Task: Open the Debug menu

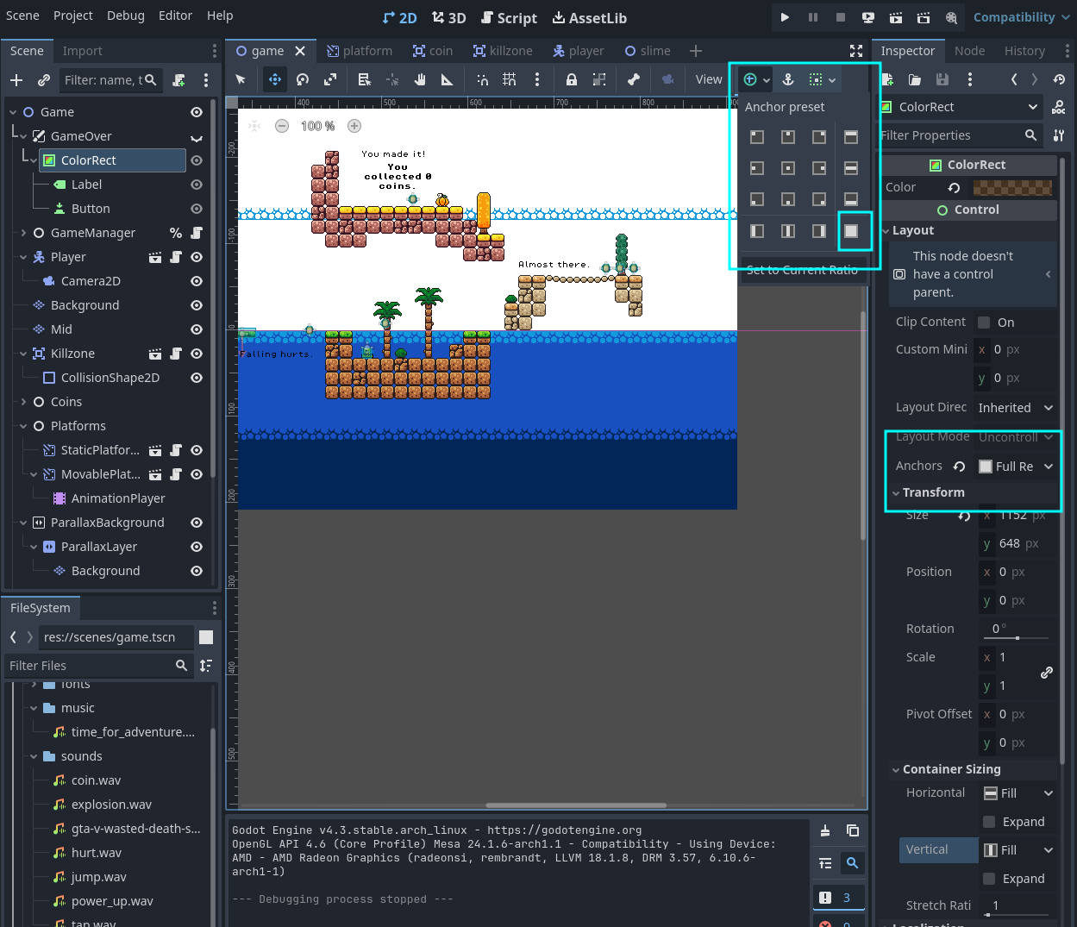Action: pyautogui.click(x=125, y=16)
